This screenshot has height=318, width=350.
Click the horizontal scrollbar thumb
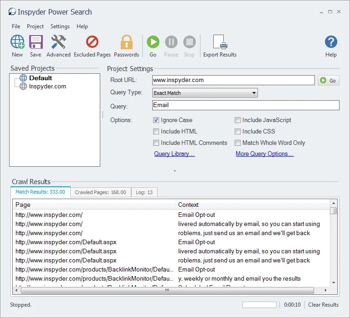167,290
